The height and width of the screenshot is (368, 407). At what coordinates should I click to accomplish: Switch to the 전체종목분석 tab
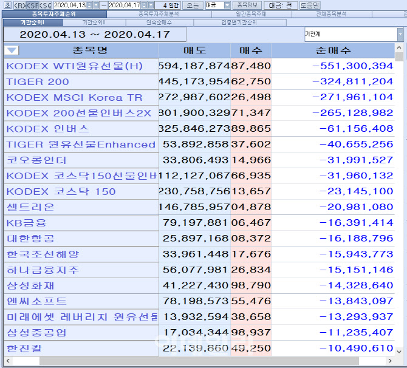(332, 14)
